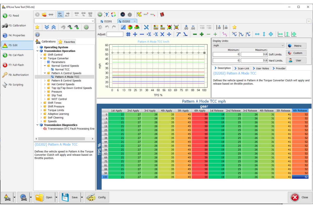Open the Display Units mph dropdown

point(248,45)
